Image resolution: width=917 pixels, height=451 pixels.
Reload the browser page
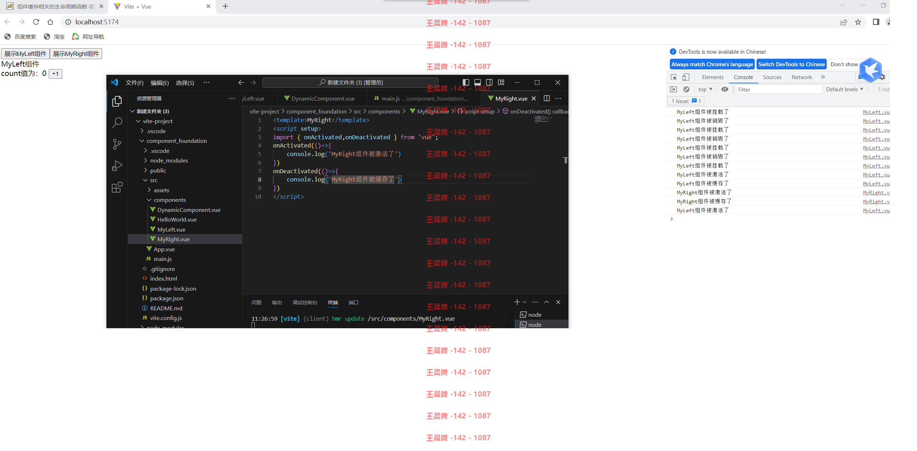click(36, 22)
